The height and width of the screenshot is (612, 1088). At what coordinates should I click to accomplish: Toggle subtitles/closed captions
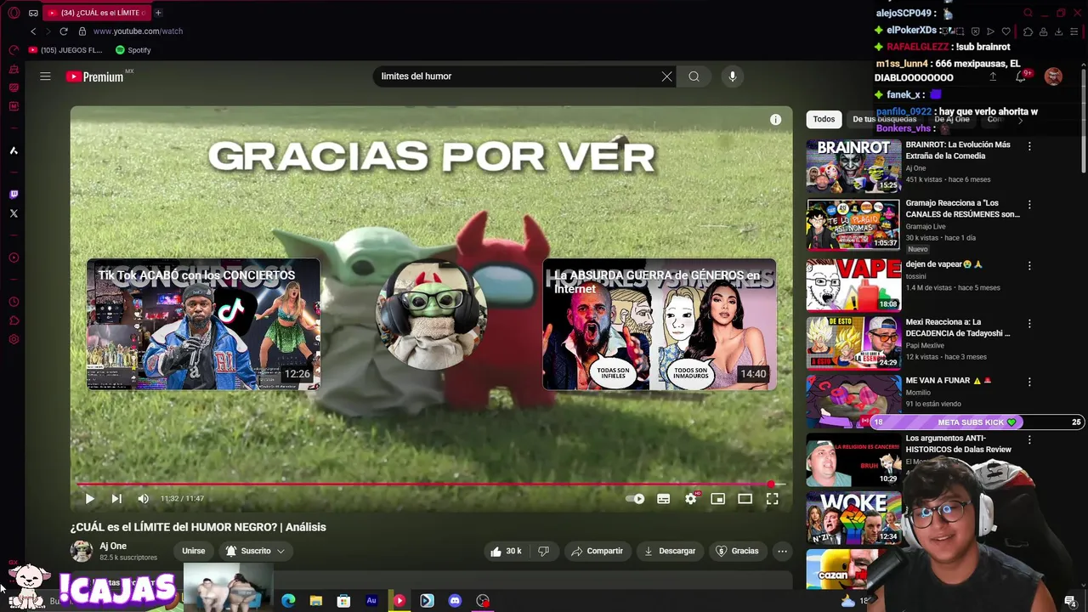[664, 499]
